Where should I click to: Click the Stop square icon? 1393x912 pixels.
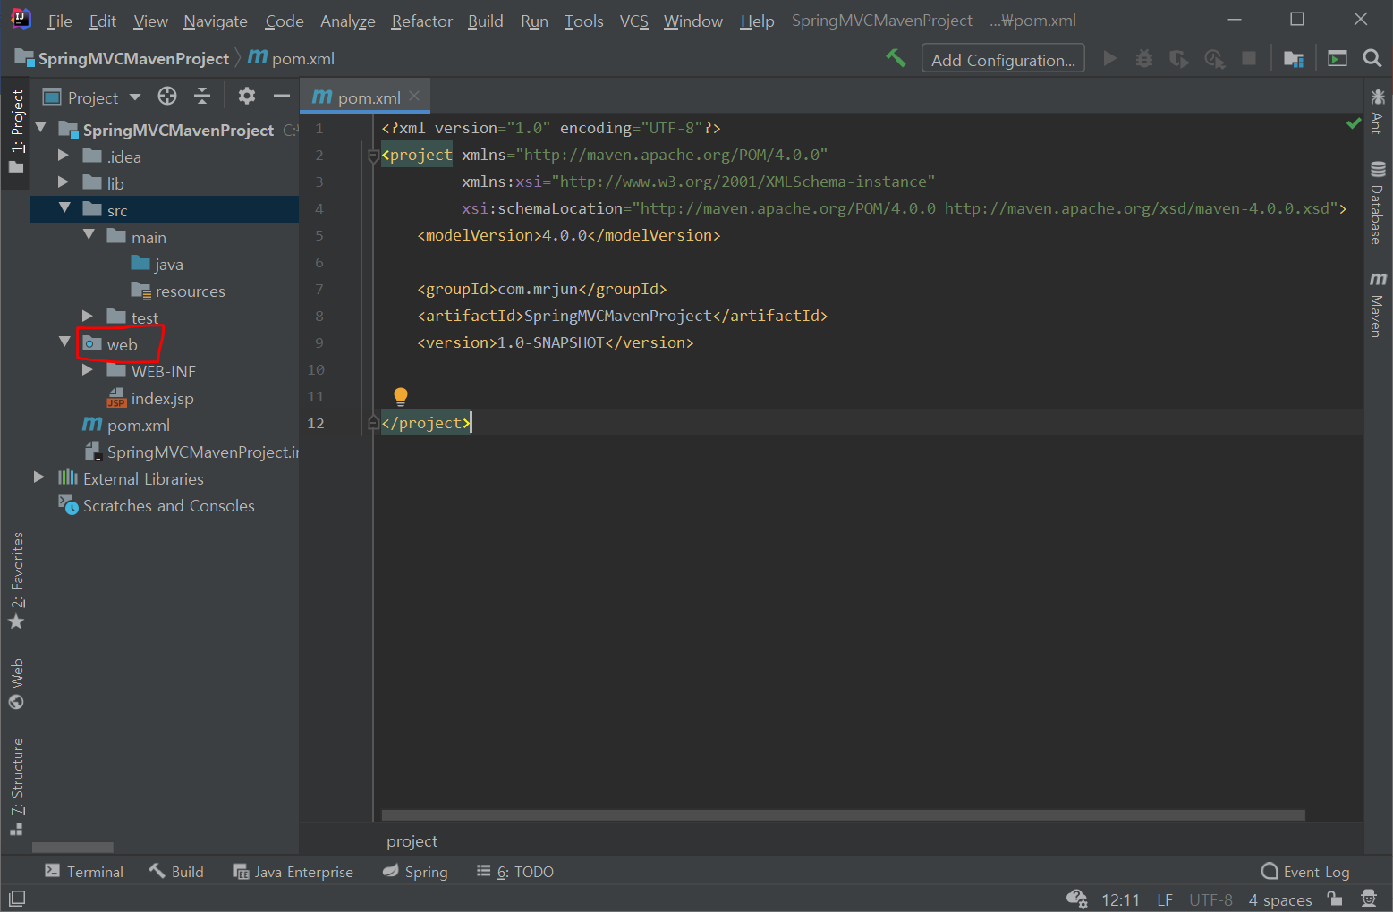coord(1249,58)
